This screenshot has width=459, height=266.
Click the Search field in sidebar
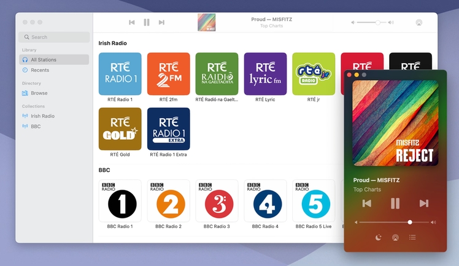click(54, 37)
